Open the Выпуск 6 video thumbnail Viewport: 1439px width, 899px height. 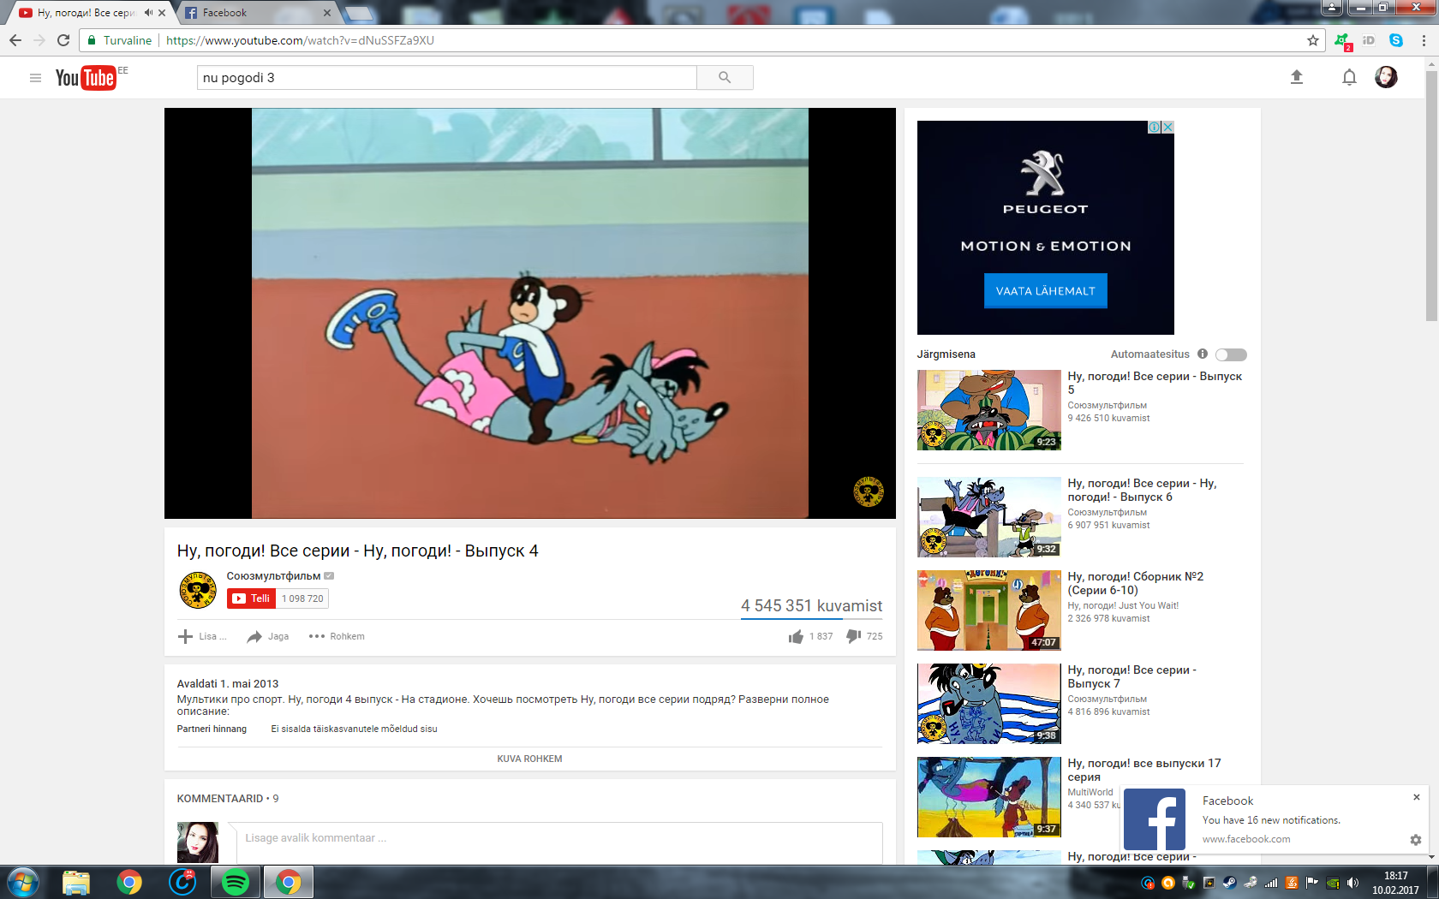[x=989, y=517]
